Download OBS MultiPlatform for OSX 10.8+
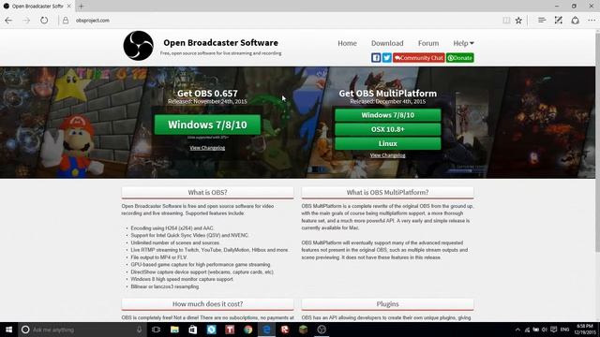This screenshot has width=600, height=337. coord(387,129)
